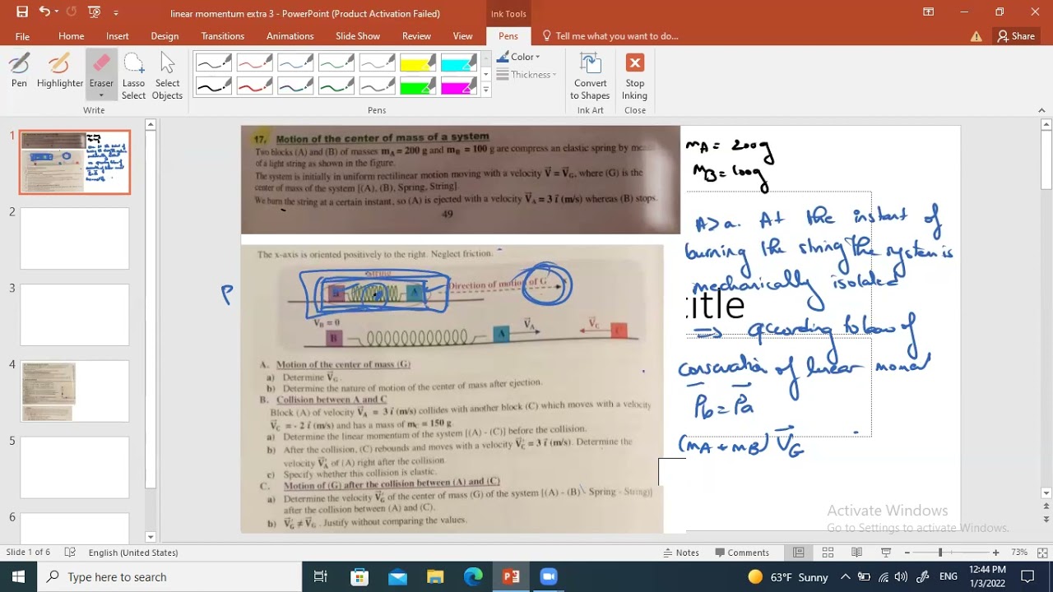This screenshot has width=1053, height=592.
Task: Zoom in with the plus button
Action: 995,553
